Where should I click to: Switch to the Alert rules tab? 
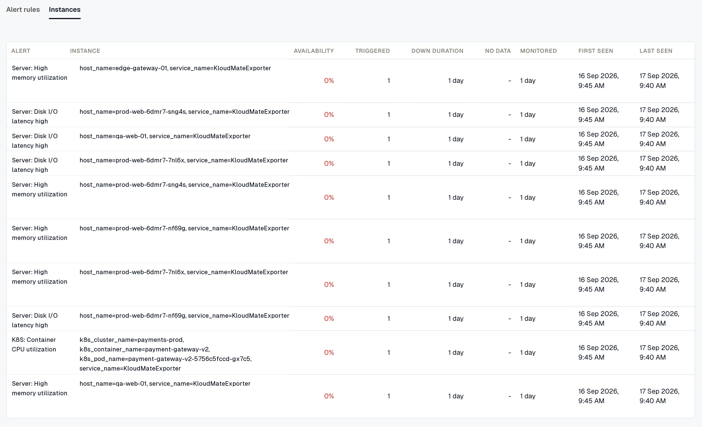click(23, 9)
